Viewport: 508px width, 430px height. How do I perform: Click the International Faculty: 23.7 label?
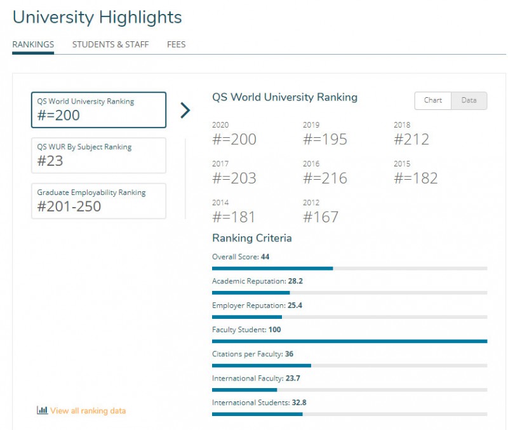[257, 379]
